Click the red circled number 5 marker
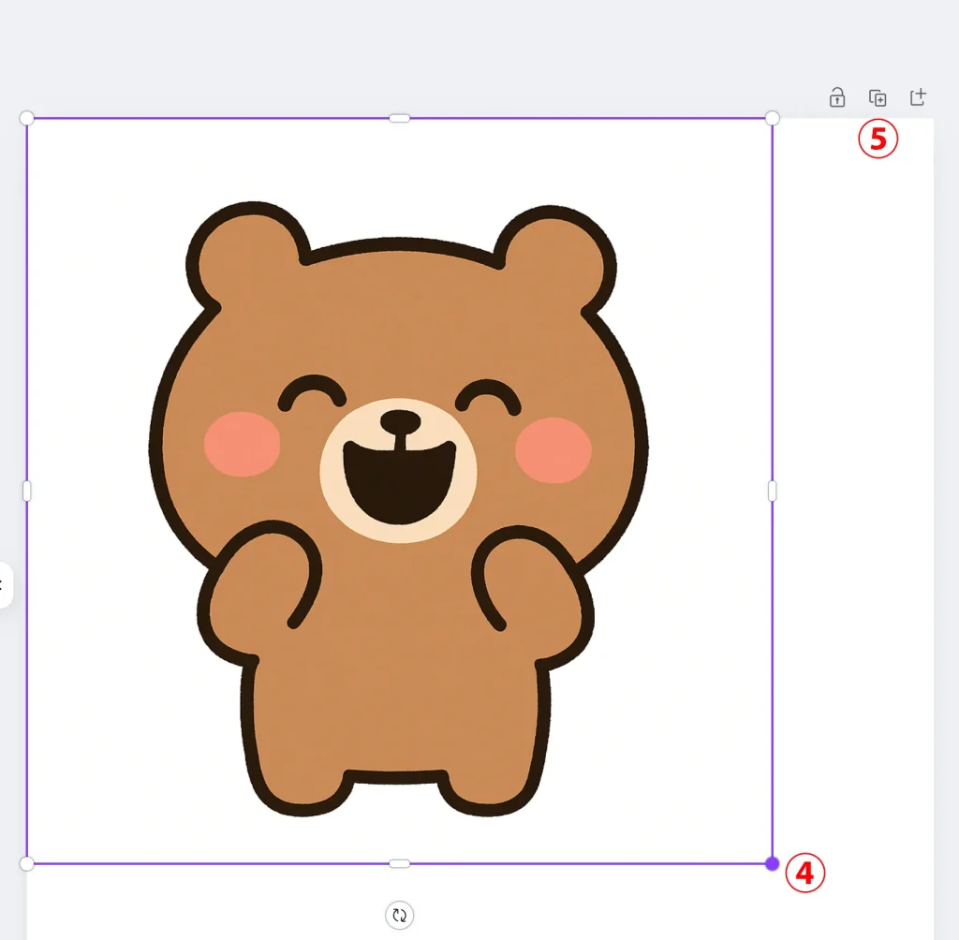959x940 pixels. (878, 139)
